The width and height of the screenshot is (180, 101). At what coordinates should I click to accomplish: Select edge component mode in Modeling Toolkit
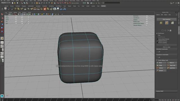(x=167, y=23)
